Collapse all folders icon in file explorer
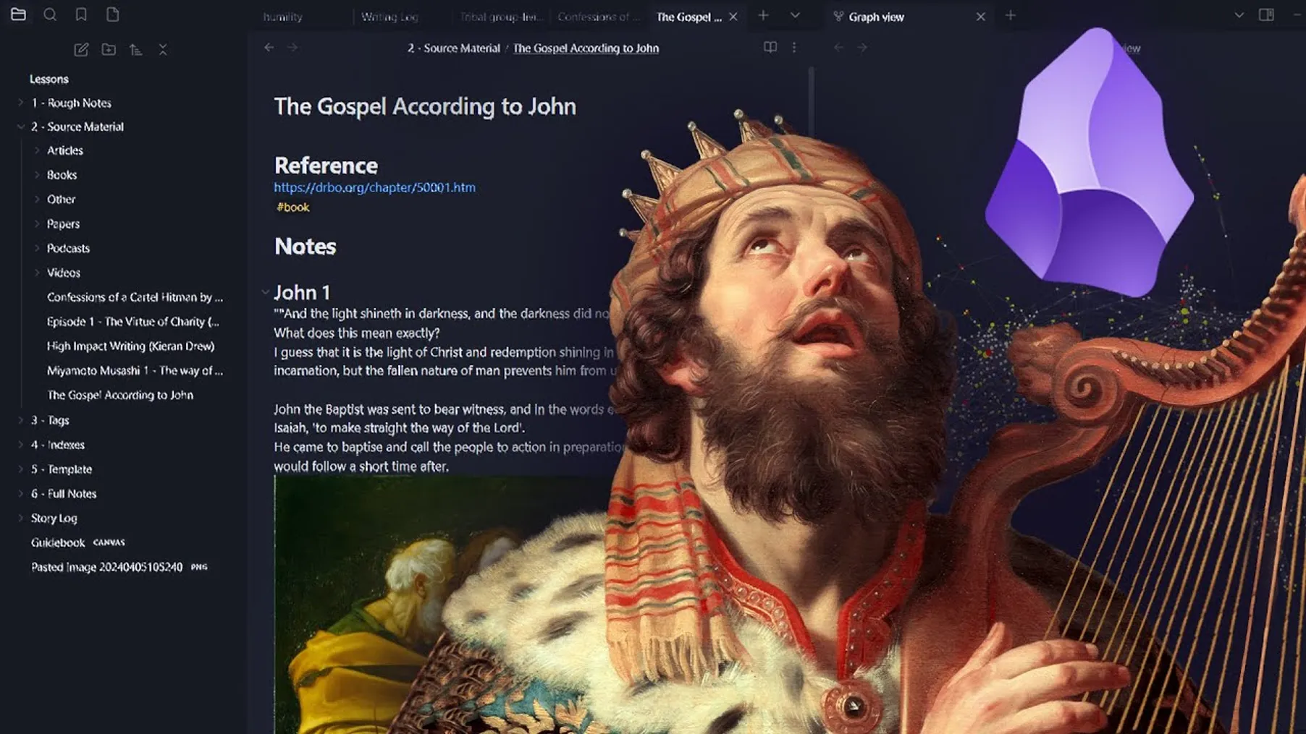This screenshot has height=734, width=1306. [163, 49]
